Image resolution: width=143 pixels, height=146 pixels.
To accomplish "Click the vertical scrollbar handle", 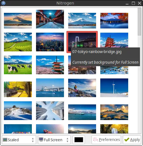I will 139,21.
